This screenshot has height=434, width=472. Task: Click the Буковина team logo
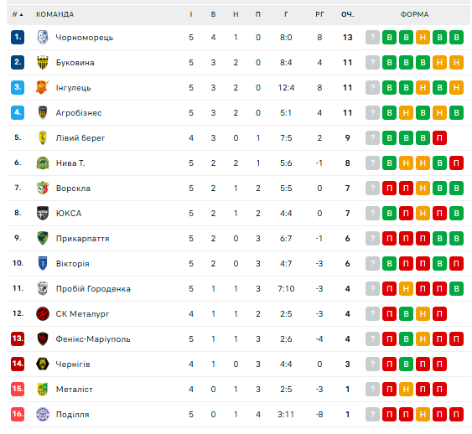click(43, 63)
